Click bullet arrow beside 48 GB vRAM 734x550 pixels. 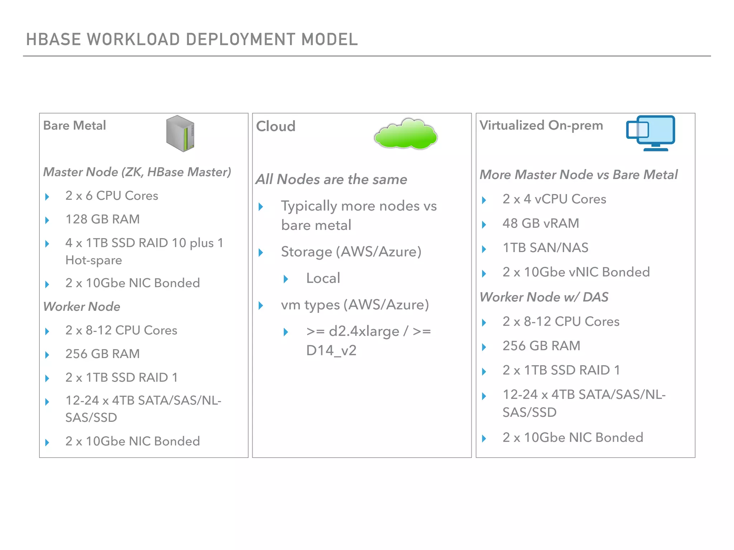(484, 225)
